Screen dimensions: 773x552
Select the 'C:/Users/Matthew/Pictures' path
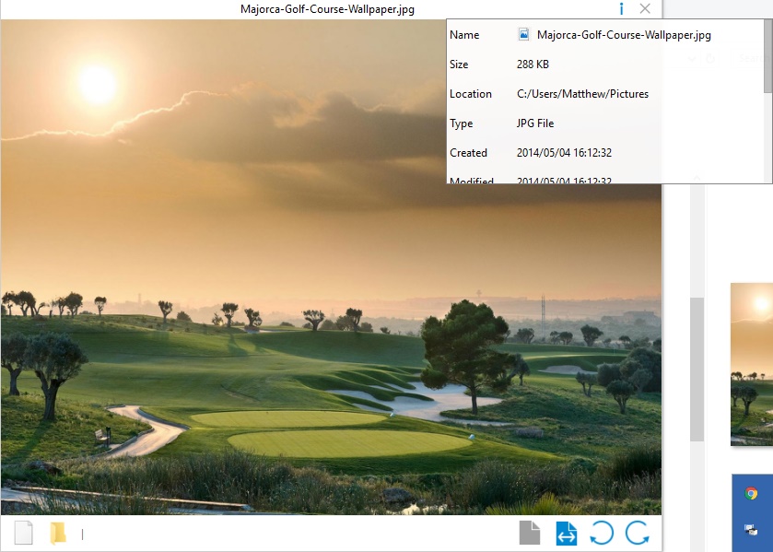[x=582, y=94]
